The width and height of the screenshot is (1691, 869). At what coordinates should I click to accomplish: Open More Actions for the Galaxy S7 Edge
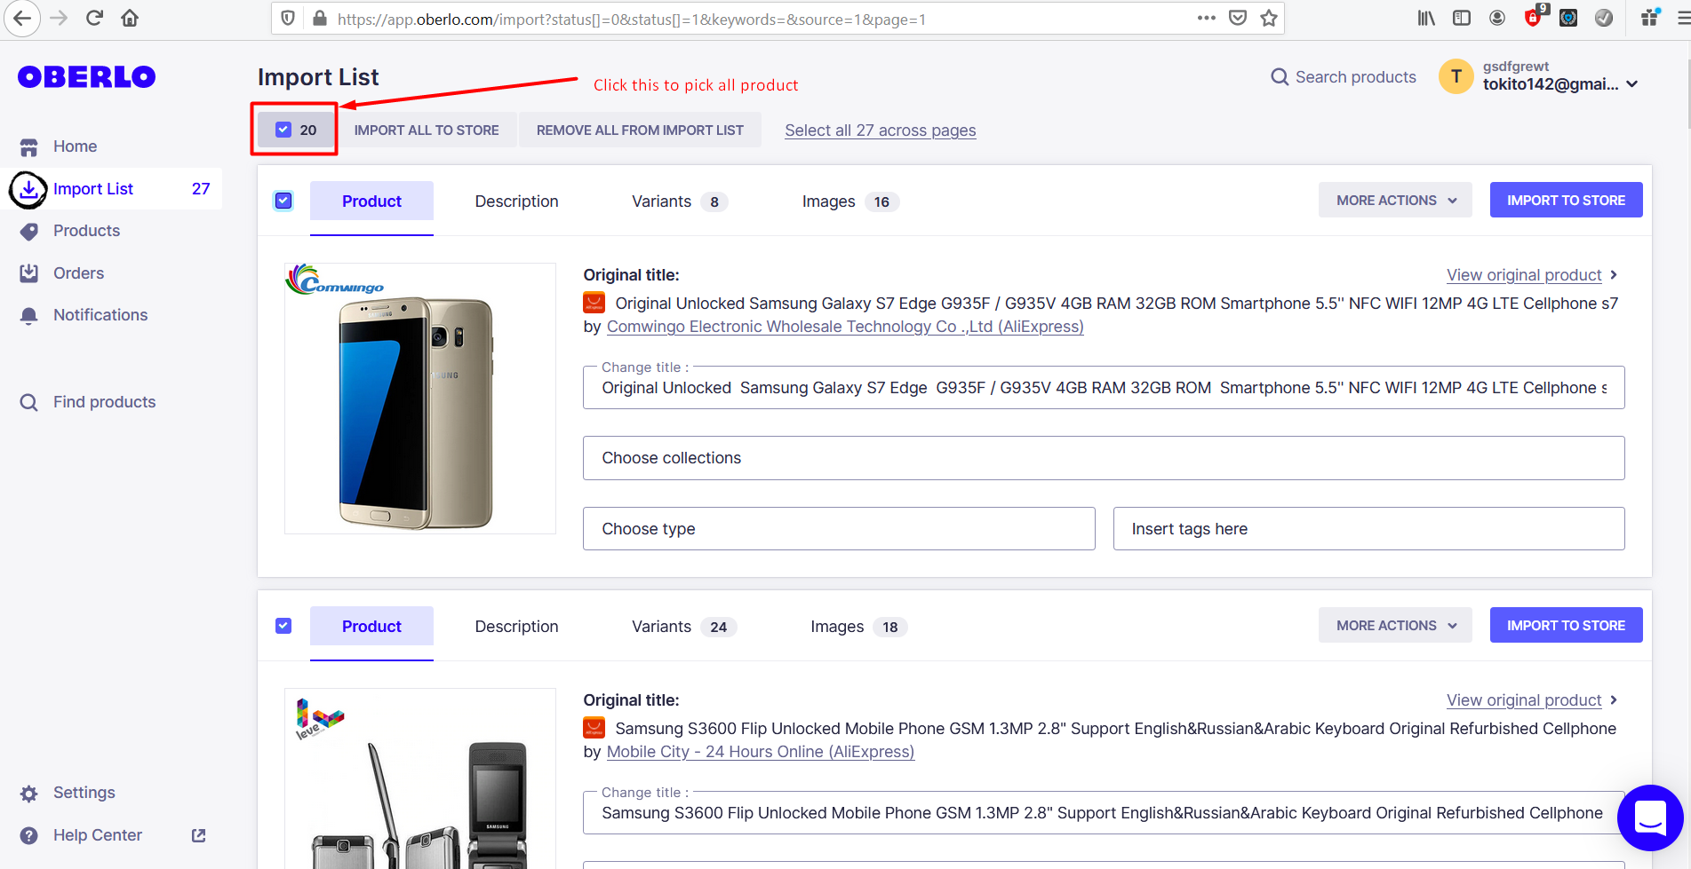coord(1395,201)
